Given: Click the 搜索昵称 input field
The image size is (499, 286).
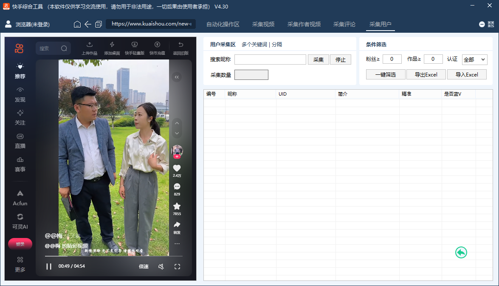Looking at the screenshot, I should pyautogui.click(x=270, y=59).
